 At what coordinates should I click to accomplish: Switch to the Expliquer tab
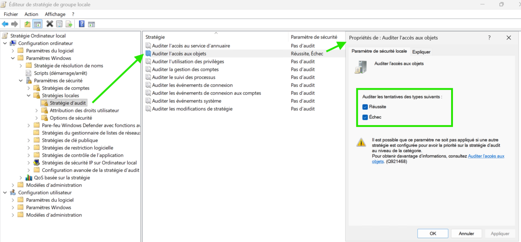(421, 52)
